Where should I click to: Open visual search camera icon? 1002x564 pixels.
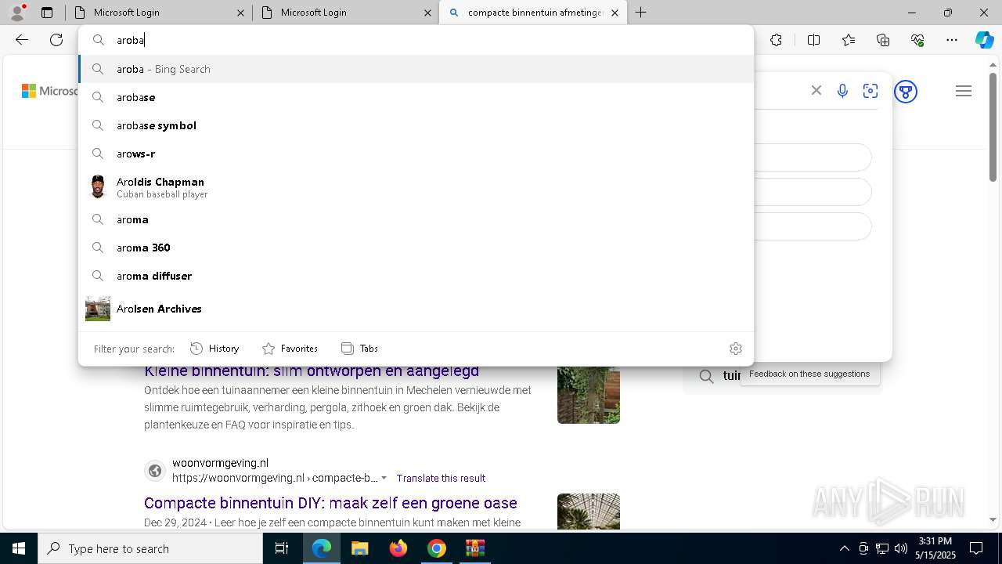click(x=870, y=91)
